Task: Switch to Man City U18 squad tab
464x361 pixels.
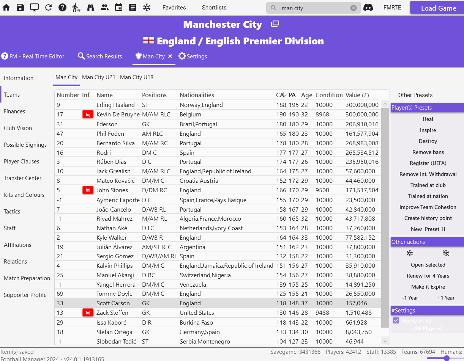Action: point(137,77)
